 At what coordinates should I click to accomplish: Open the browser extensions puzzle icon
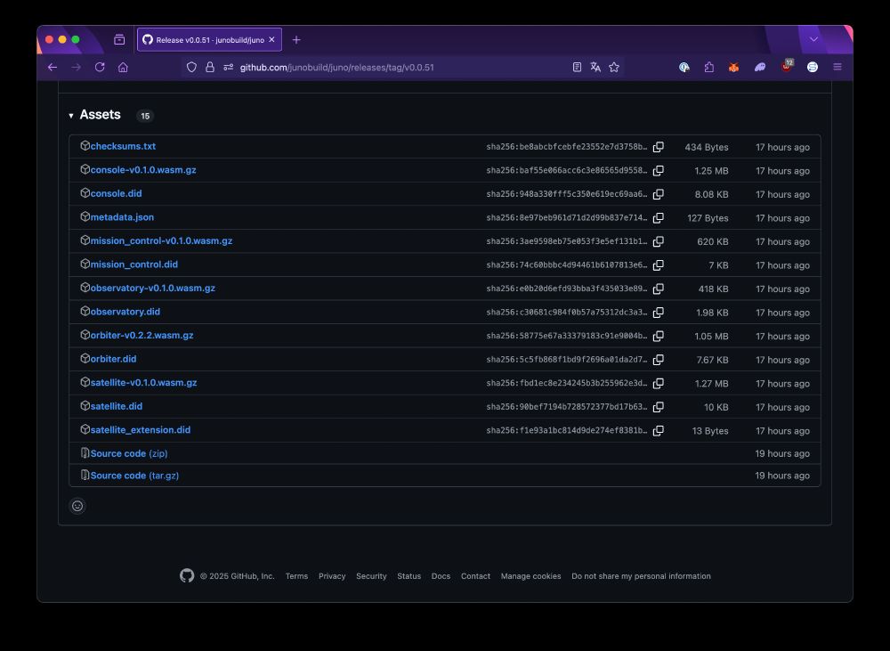709,67
